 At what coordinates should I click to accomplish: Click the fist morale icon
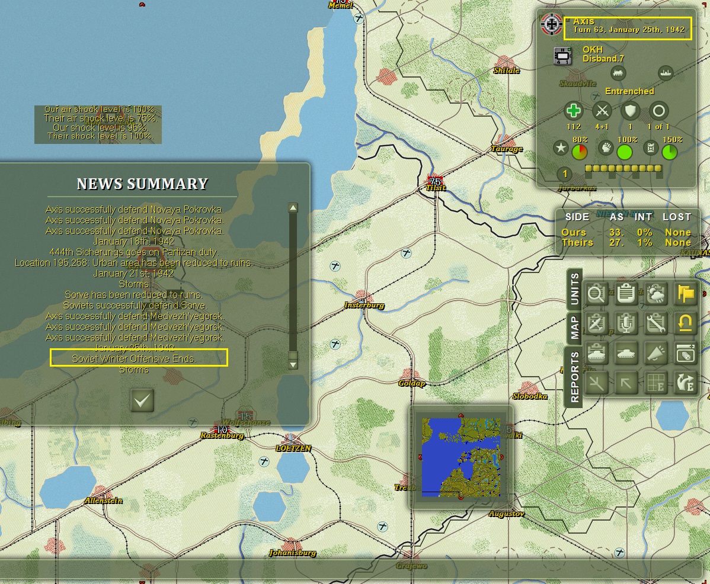coord(606,148)
